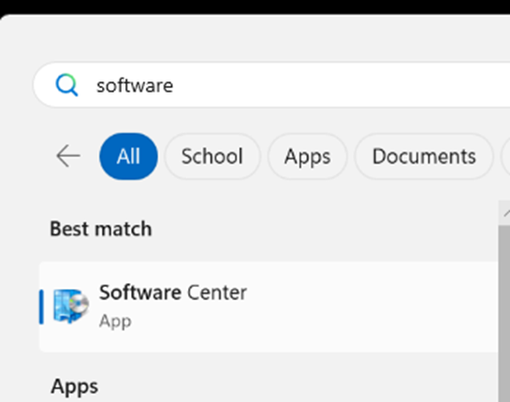
Task: Select the All filter pill
Action: [x=128, y=156]
